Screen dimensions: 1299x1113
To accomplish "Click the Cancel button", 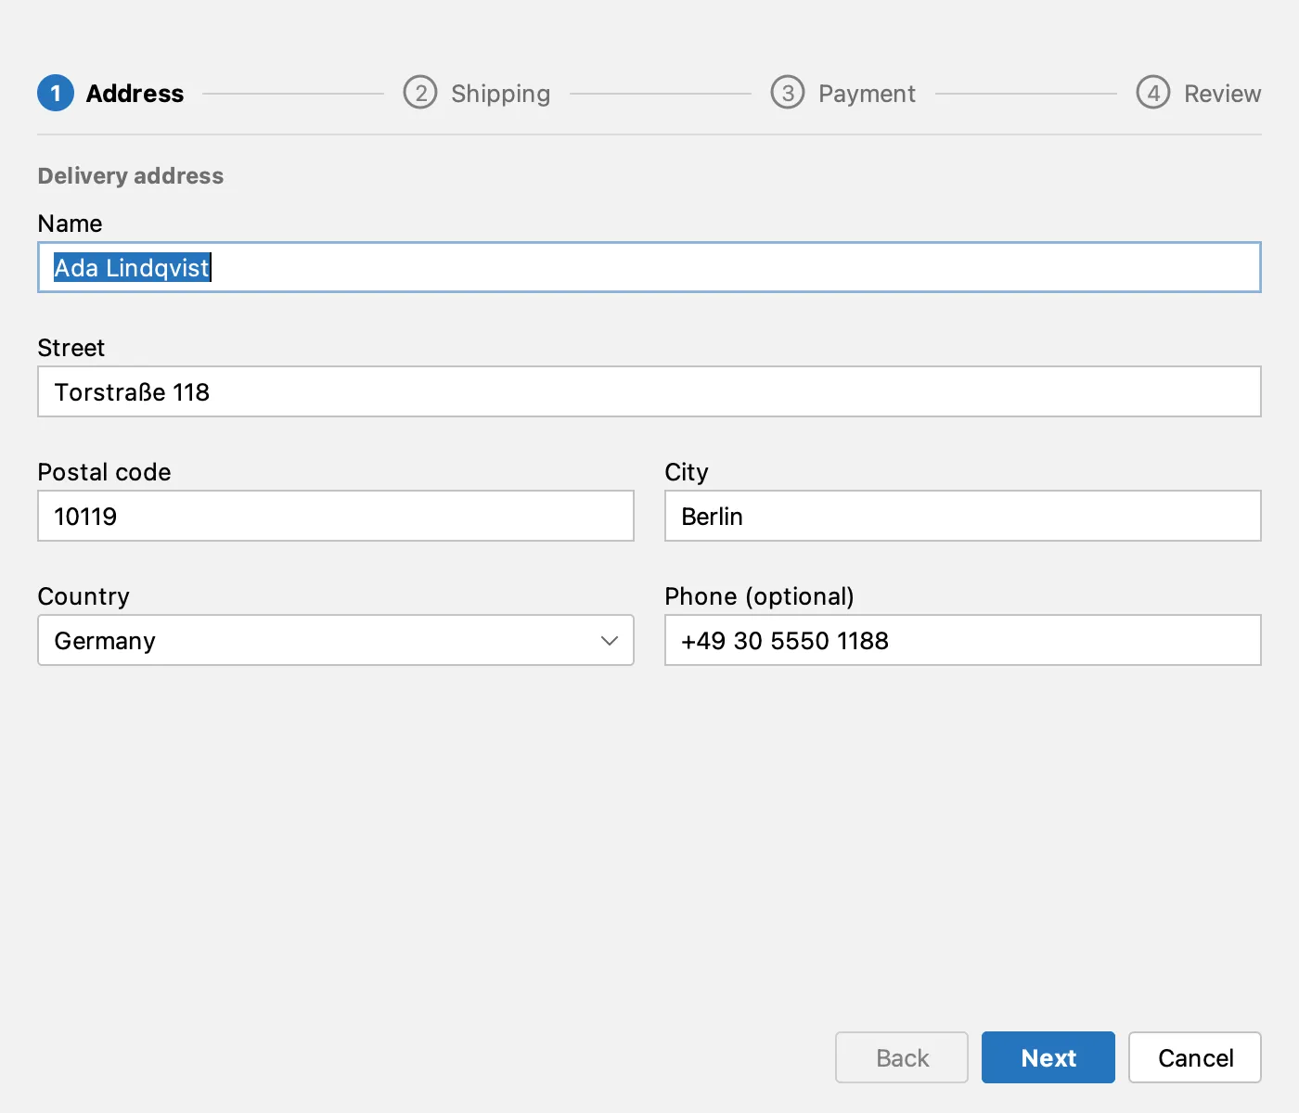I will click(1195, 1057).
